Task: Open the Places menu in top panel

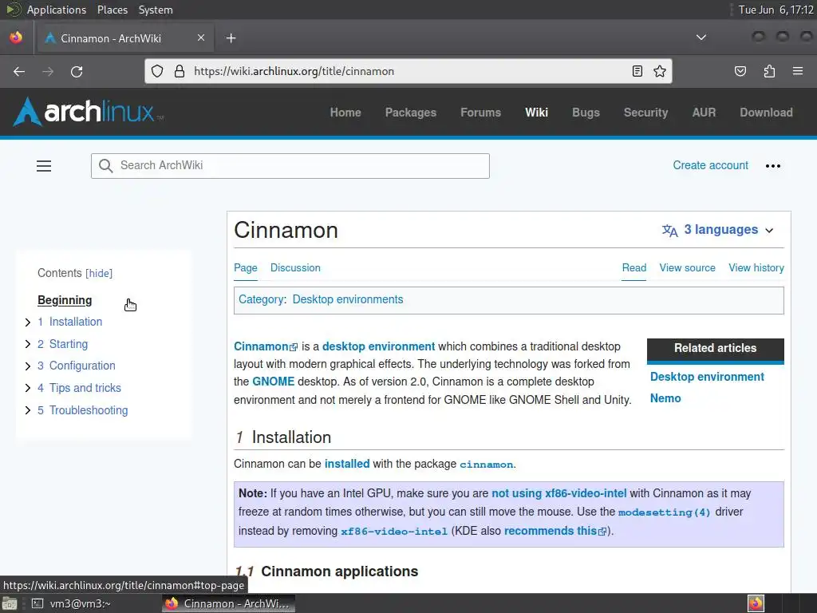Action: [x=112, y=10]
